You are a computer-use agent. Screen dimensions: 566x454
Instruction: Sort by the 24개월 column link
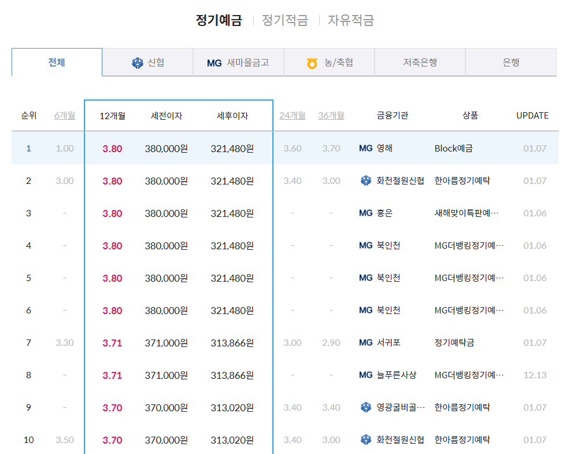293,116
